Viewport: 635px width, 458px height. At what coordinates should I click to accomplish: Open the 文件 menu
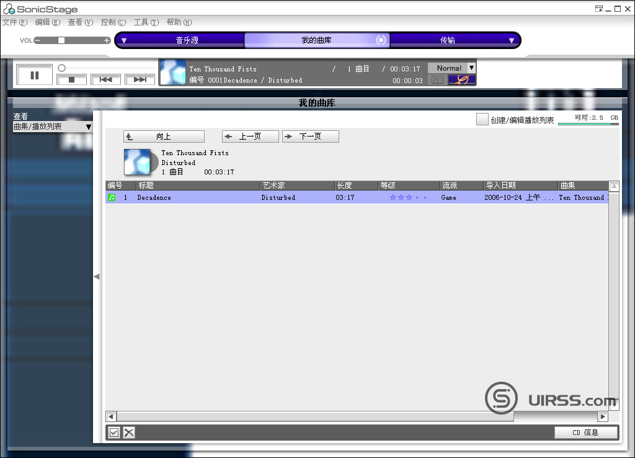[x=15, y=22]
